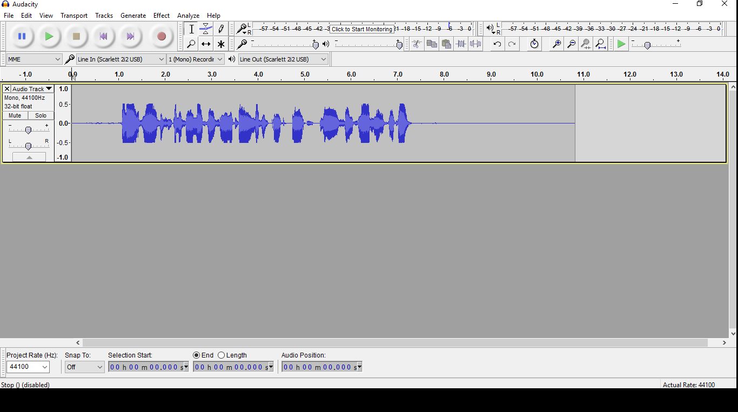Open the Snap To dropdown
This screenshot has width=738, height=412.
click(84, 367)
